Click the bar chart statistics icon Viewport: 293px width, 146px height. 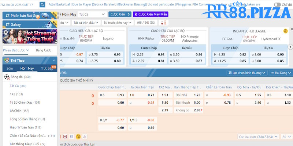[85, 137]
